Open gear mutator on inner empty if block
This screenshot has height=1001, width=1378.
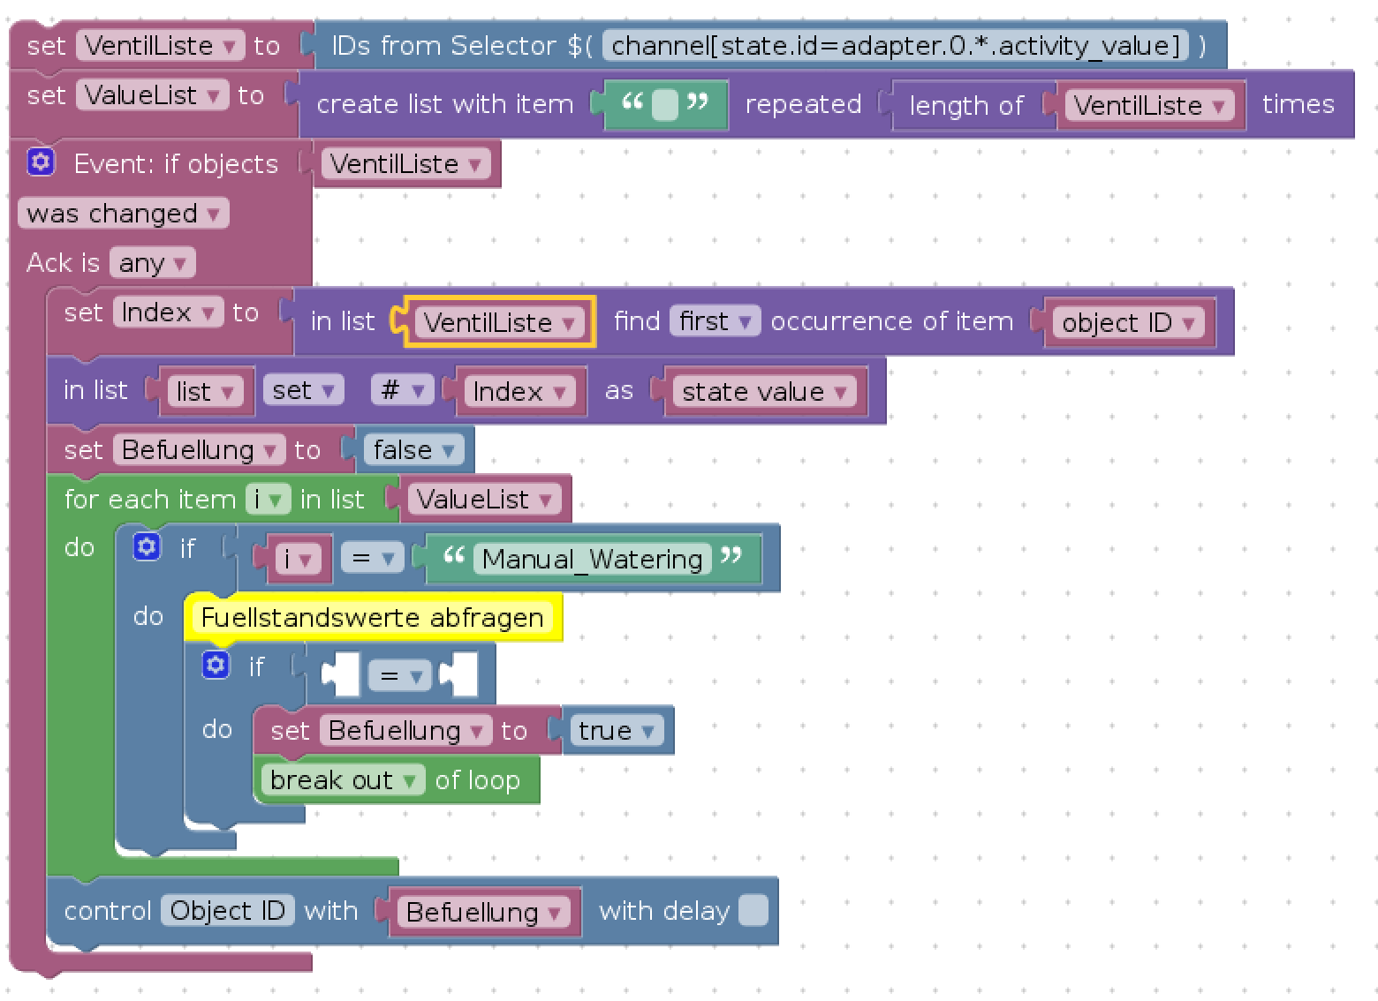tap(216, 665)
